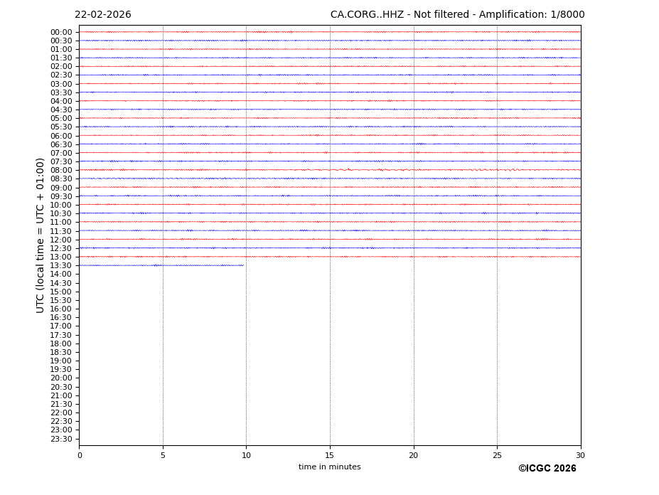The image size is (659, 495).
Task: Click the 5 tick on minutes axis
Action: (x=163, y=455)
